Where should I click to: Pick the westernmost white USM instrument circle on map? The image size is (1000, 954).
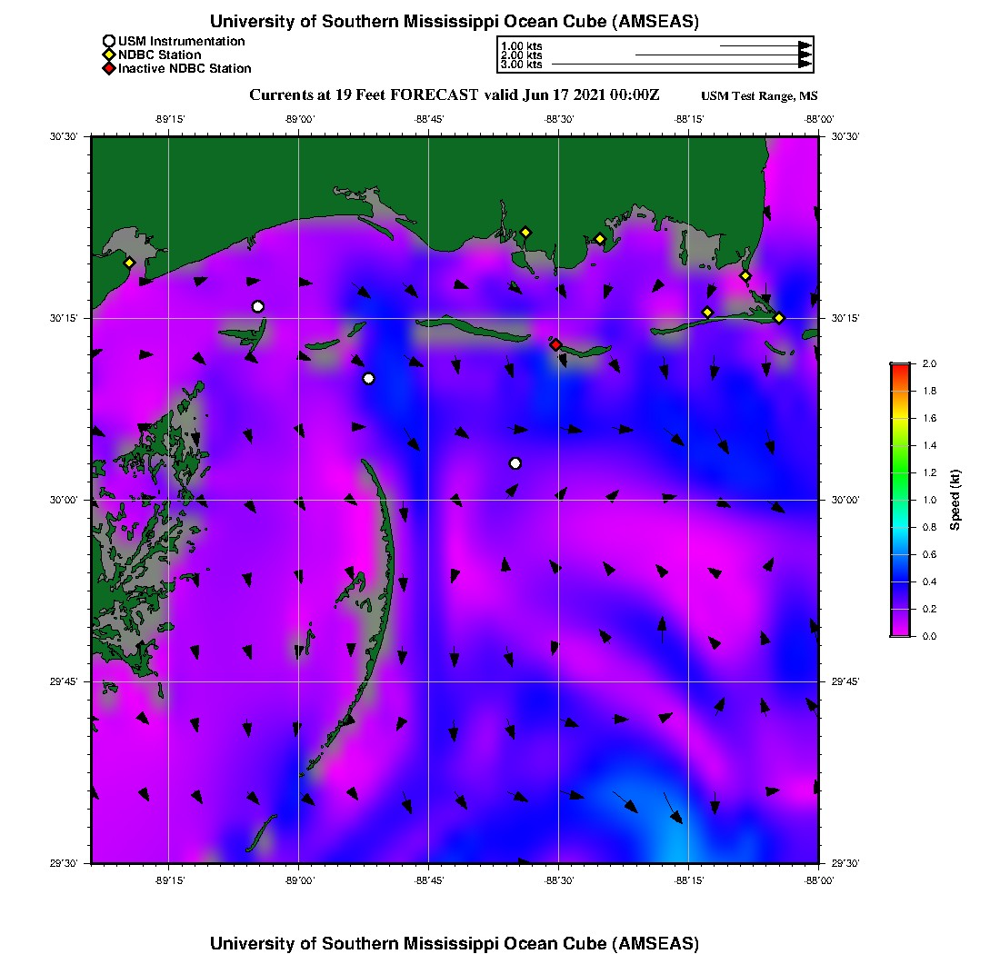point(258,306)
